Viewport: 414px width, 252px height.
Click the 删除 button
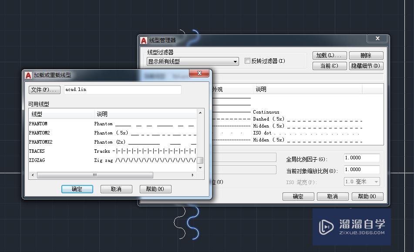(366, 55)
